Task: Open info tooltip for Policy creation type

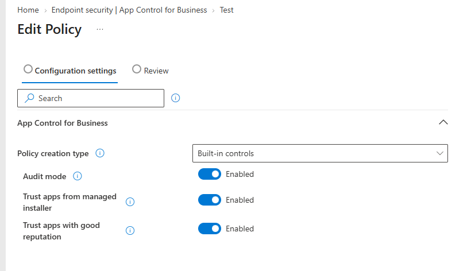Action: pyautogui.click(x=100, y=153)
